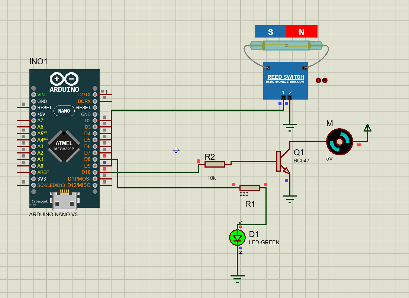Screen dimensions: 409x298
Task: Select the ground symbol below the reed switch
Action: pos(290,127)
